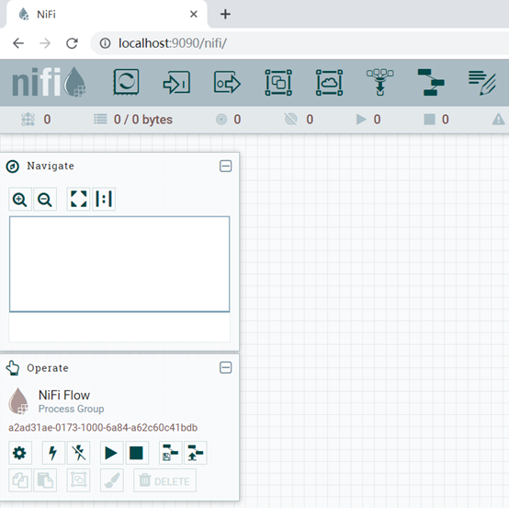Click the NiFi Flow process group name
509x508 pixels.
[x=64, y=395]
